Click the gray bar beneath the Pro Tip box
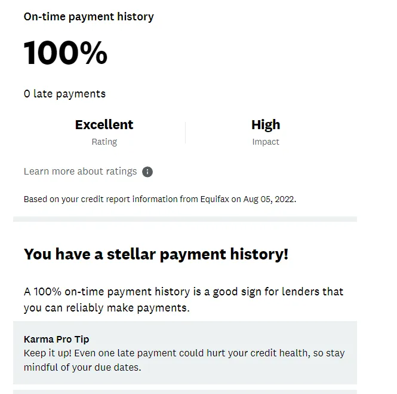397x394 pixels. coord(185,392)
